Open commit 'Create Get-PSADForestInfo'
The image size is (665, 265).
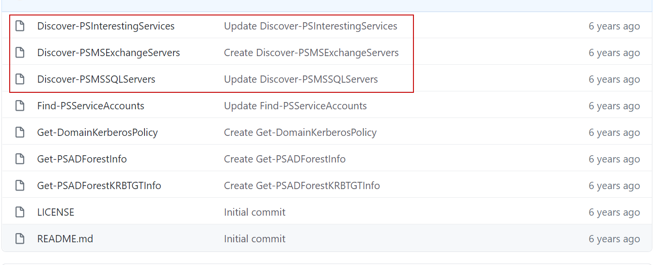[285, 159]
